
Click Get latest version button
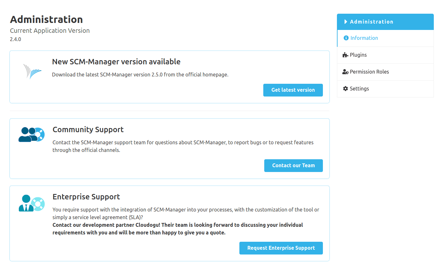click(293, 90)
